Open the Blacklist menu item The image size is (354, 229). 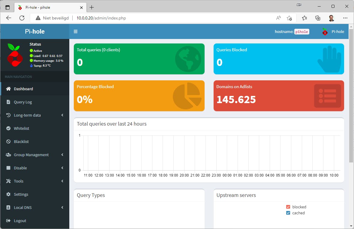[35, 141]
